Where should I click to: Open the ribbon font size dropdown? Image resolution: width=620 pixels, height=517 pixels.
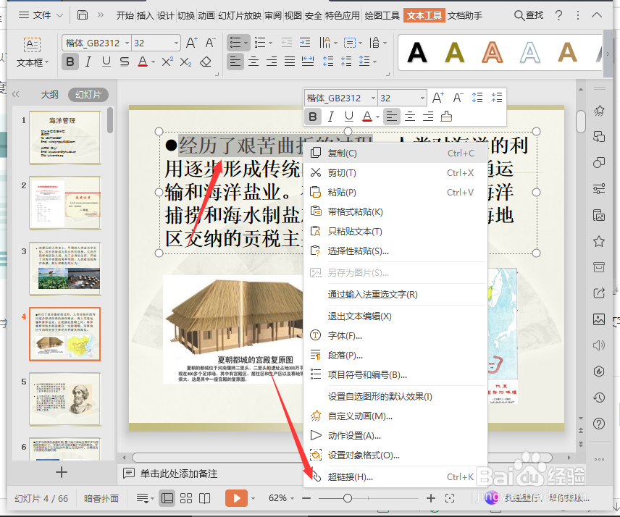tap(176, 43)
